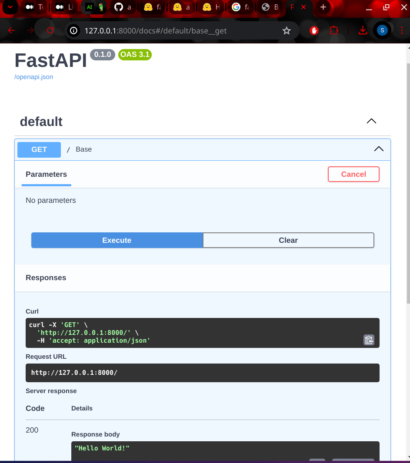Clear the request results
This screenshot has height=463, width=410.
288,240
